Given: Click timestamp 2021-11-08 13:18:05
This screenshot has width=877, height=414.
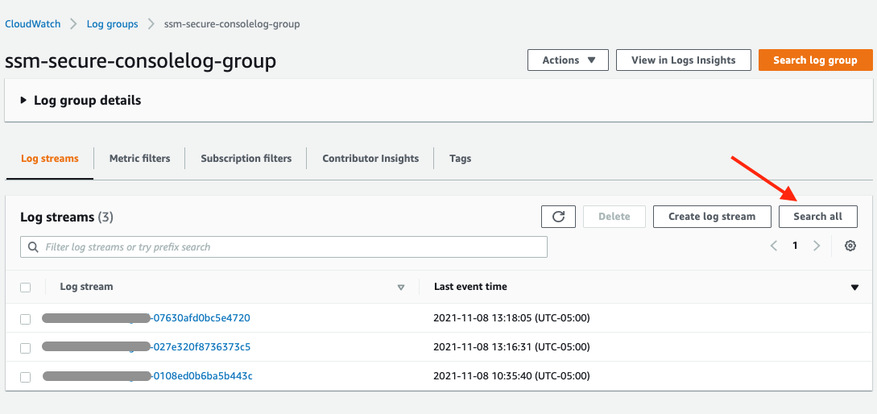Looking at the screenshot, I should click(x=511, y=318).
